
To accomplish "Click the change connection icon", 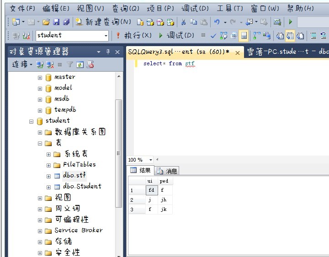I will point(26,36).
